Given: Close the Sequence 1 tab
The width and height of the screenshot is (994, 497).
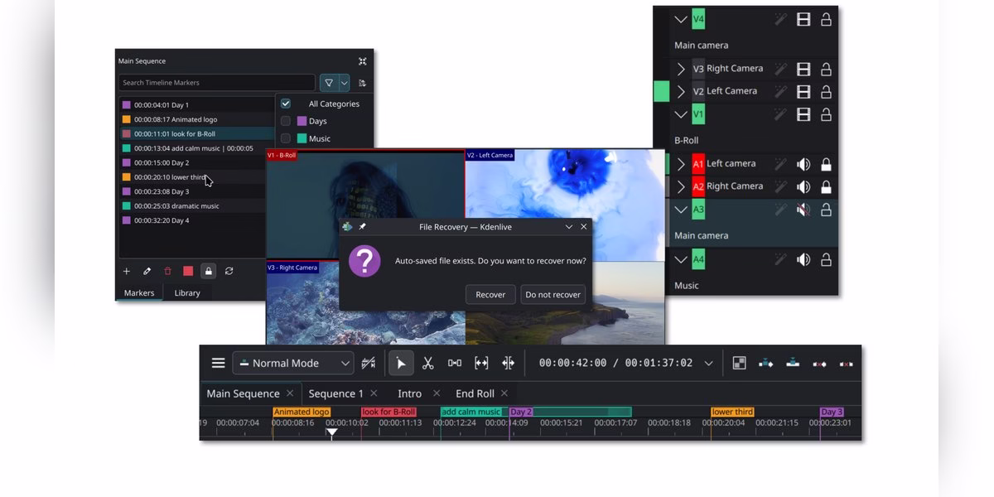Looking at the screenshot, I should pos(374,393).
